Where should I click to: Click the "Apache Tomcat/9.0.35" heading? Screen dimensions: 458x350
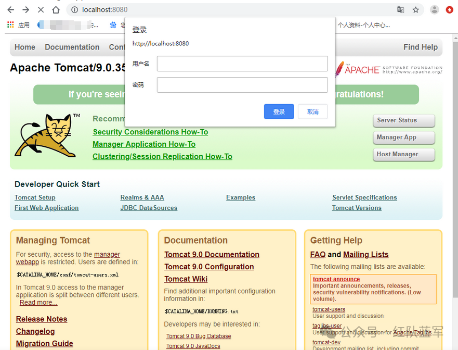click(x=68, y=68)
